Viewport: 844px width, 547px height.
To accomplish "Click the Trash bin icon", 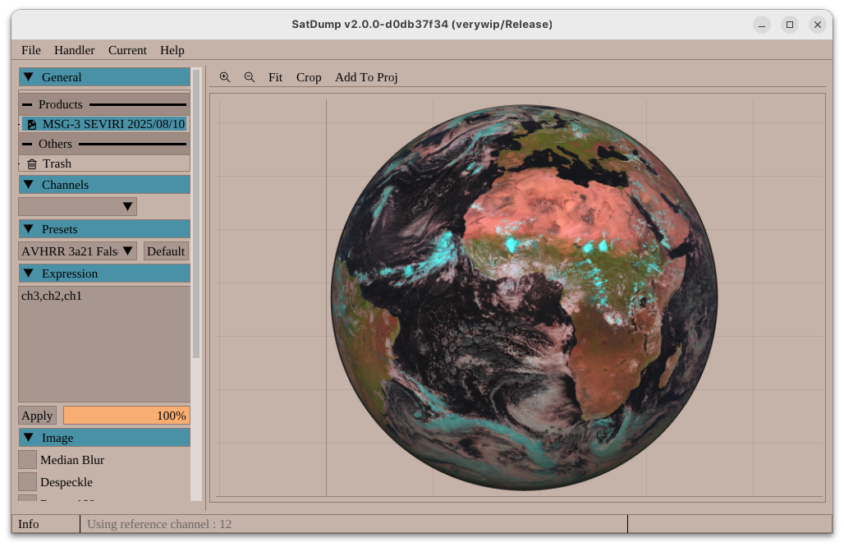I will (32, 164).
